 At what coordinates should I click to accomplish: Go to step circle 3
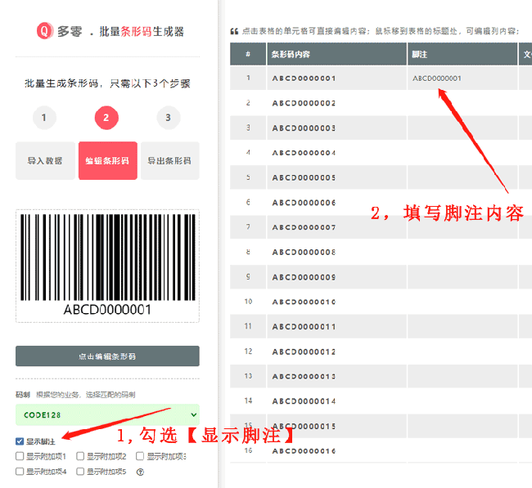[x=169, y=118]
